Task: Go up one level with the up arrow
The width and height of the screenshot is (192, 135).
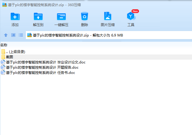Action: 6,35
